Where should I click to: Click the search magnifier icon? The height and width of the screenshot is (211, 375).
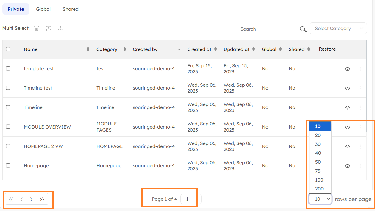[303, 29]
